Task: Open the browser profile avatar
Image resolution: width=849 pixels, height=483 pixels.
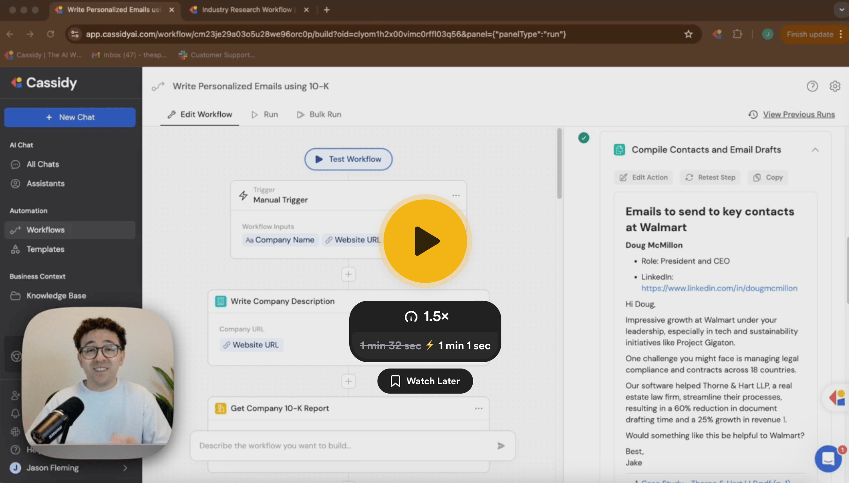Action: tap(767, 34)
